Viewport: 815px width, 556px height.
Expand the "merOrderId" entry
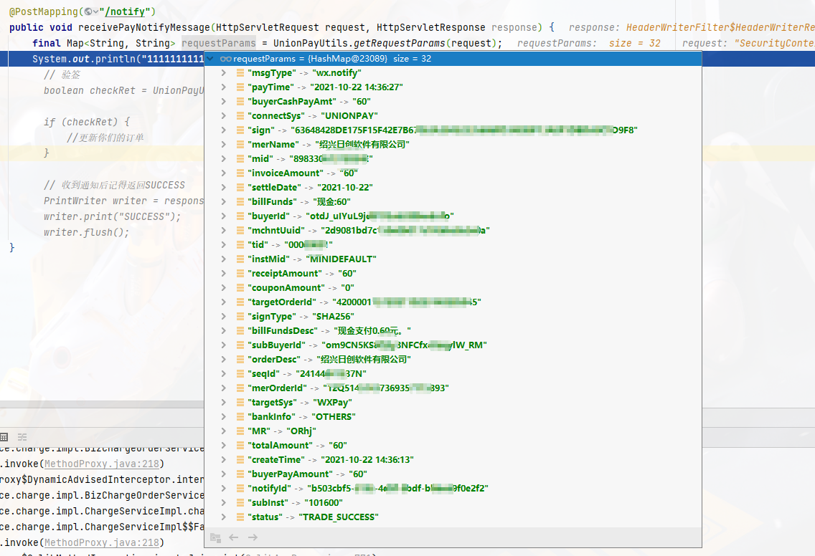coord(224,388)
